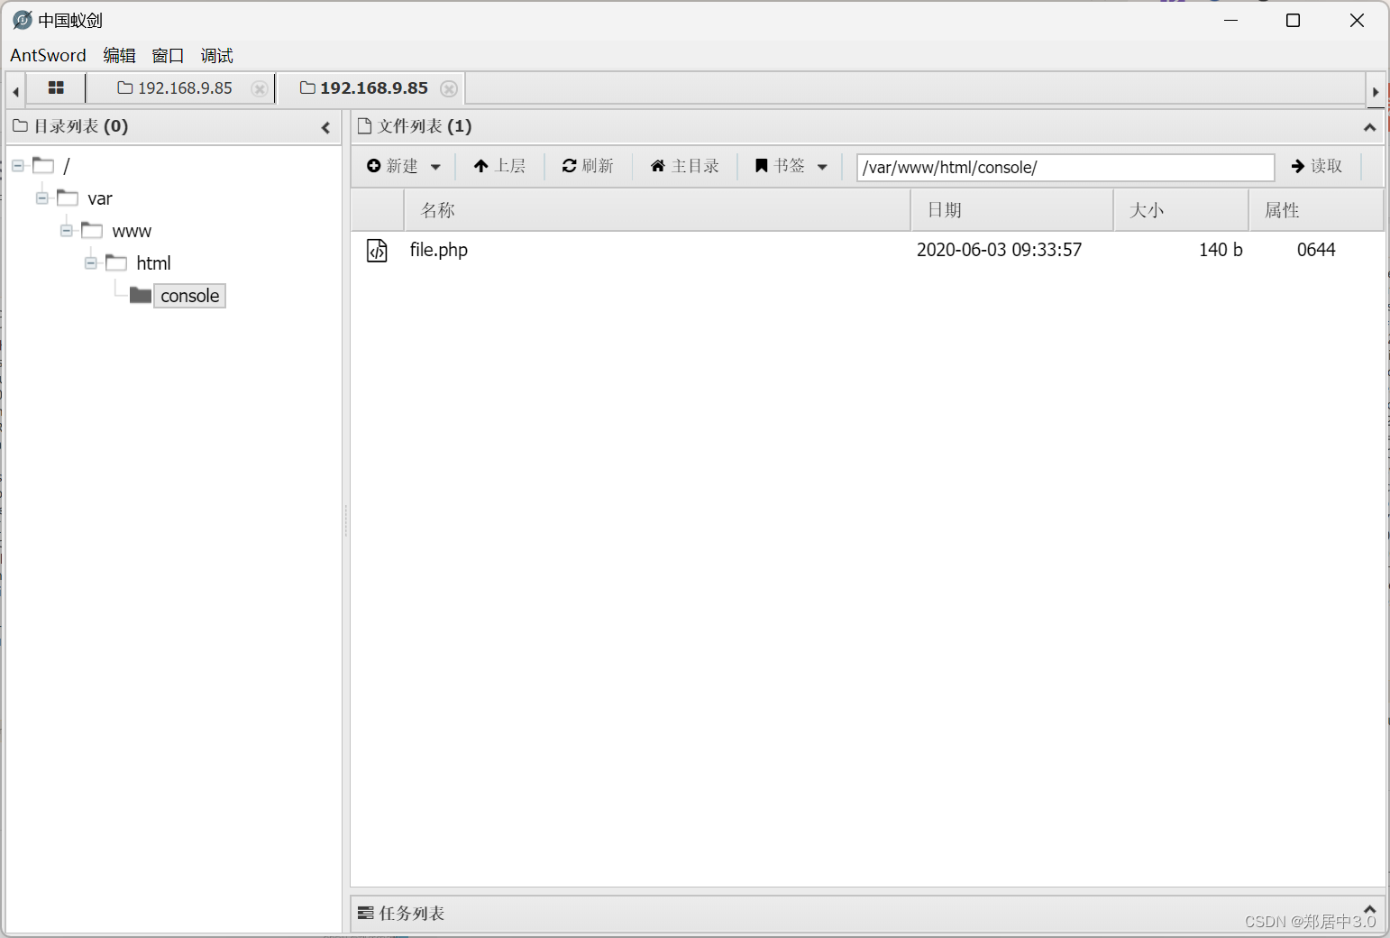
Task: Select the www folder in tree
Action: pyautogui.click(x=132, y=232)
